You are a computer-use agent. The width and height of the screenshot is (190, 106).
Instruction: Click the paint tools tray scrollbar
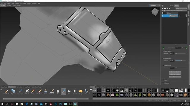coord(46,99)
